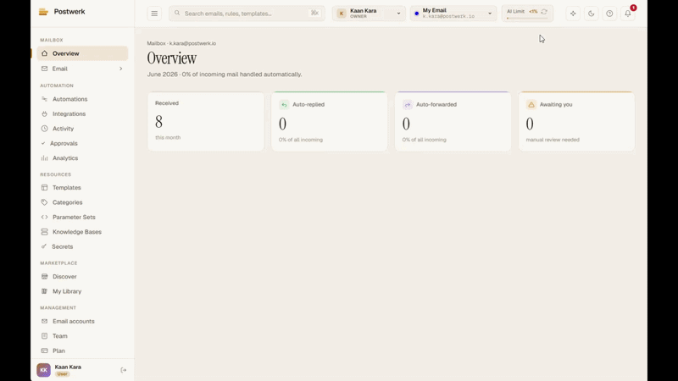The height and width of the screenshot is (381, 678).
Task: Click the Auto-replied reply arrow icon
Action: (x=284, y=104)
